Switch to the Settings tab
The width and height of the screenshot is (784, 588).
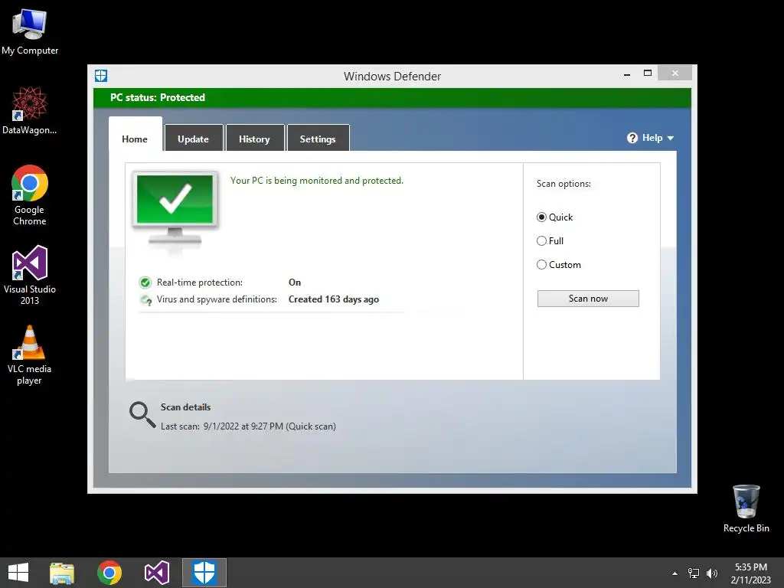318,138
